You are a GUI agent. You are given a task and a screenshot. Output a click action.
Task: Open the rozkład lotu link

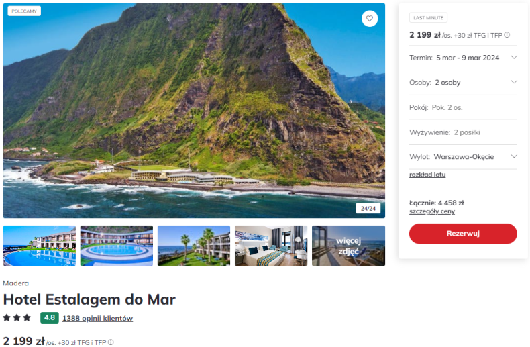pos(427,175)
